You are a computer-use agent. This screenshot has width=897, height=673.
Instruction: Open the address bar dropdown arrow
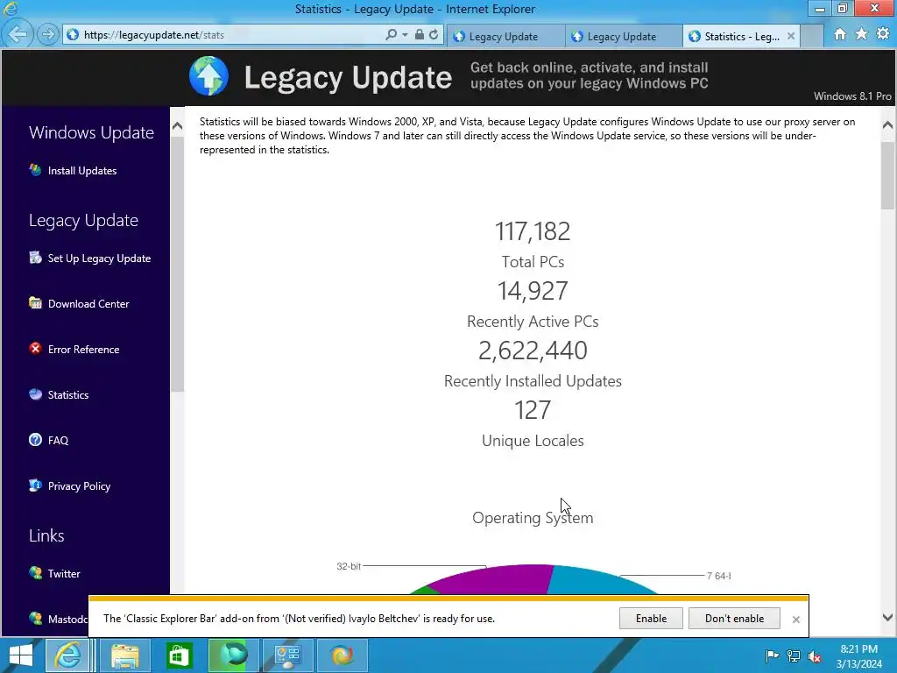pyautogui.click(x=405, y=35)
